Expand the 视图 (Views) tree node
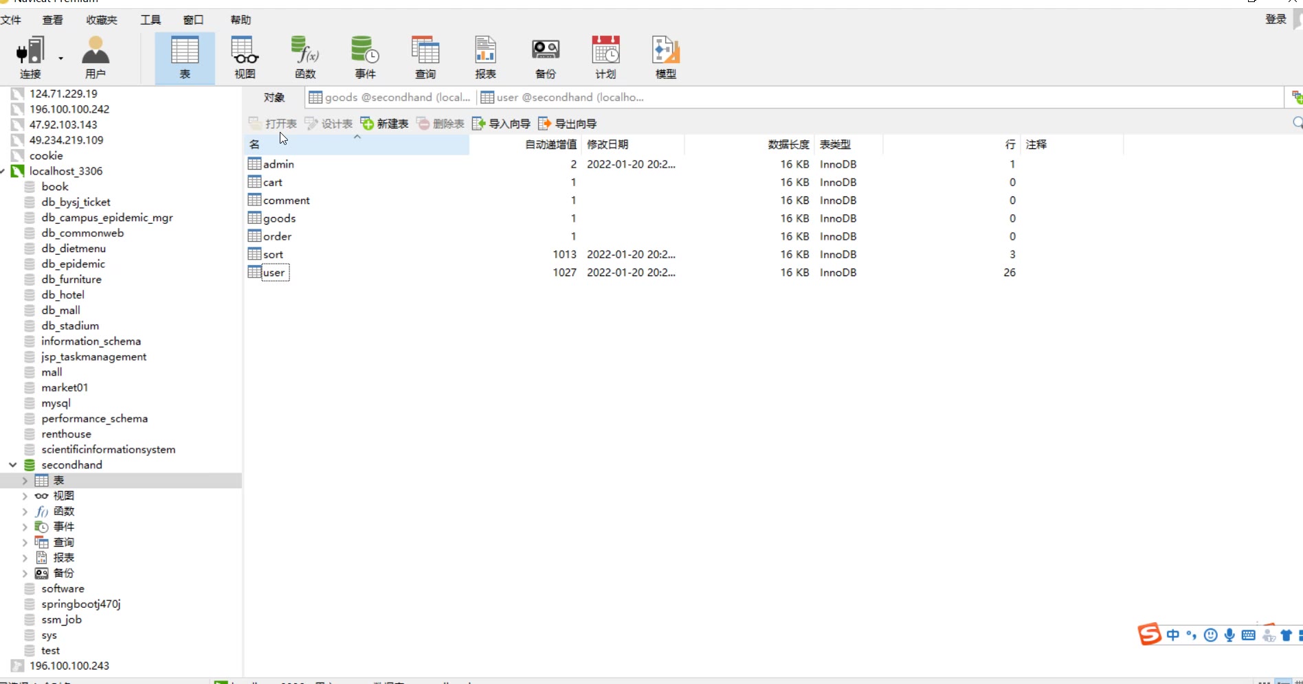Viewport: 1303px width, 684px height. [25, 496]
